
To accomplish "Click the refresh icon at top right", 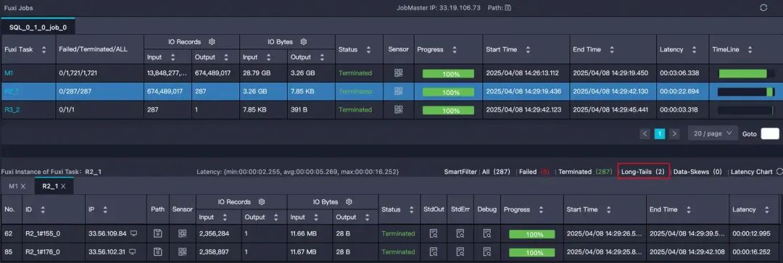I will click(763, 8).
